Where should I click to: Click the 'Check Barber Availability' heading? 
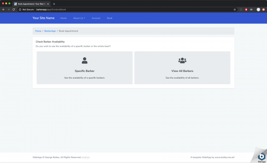tap(50, 42)
